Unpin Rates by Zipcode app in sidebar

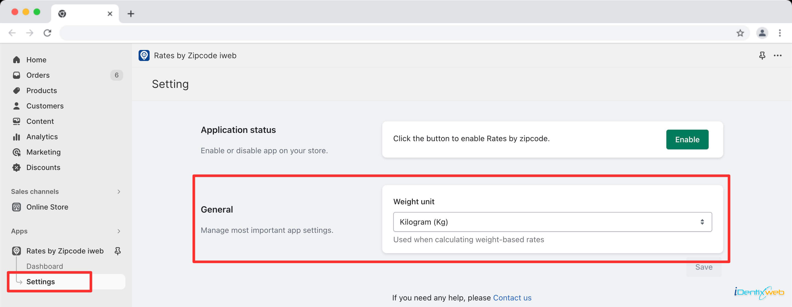tap(117, 251)
